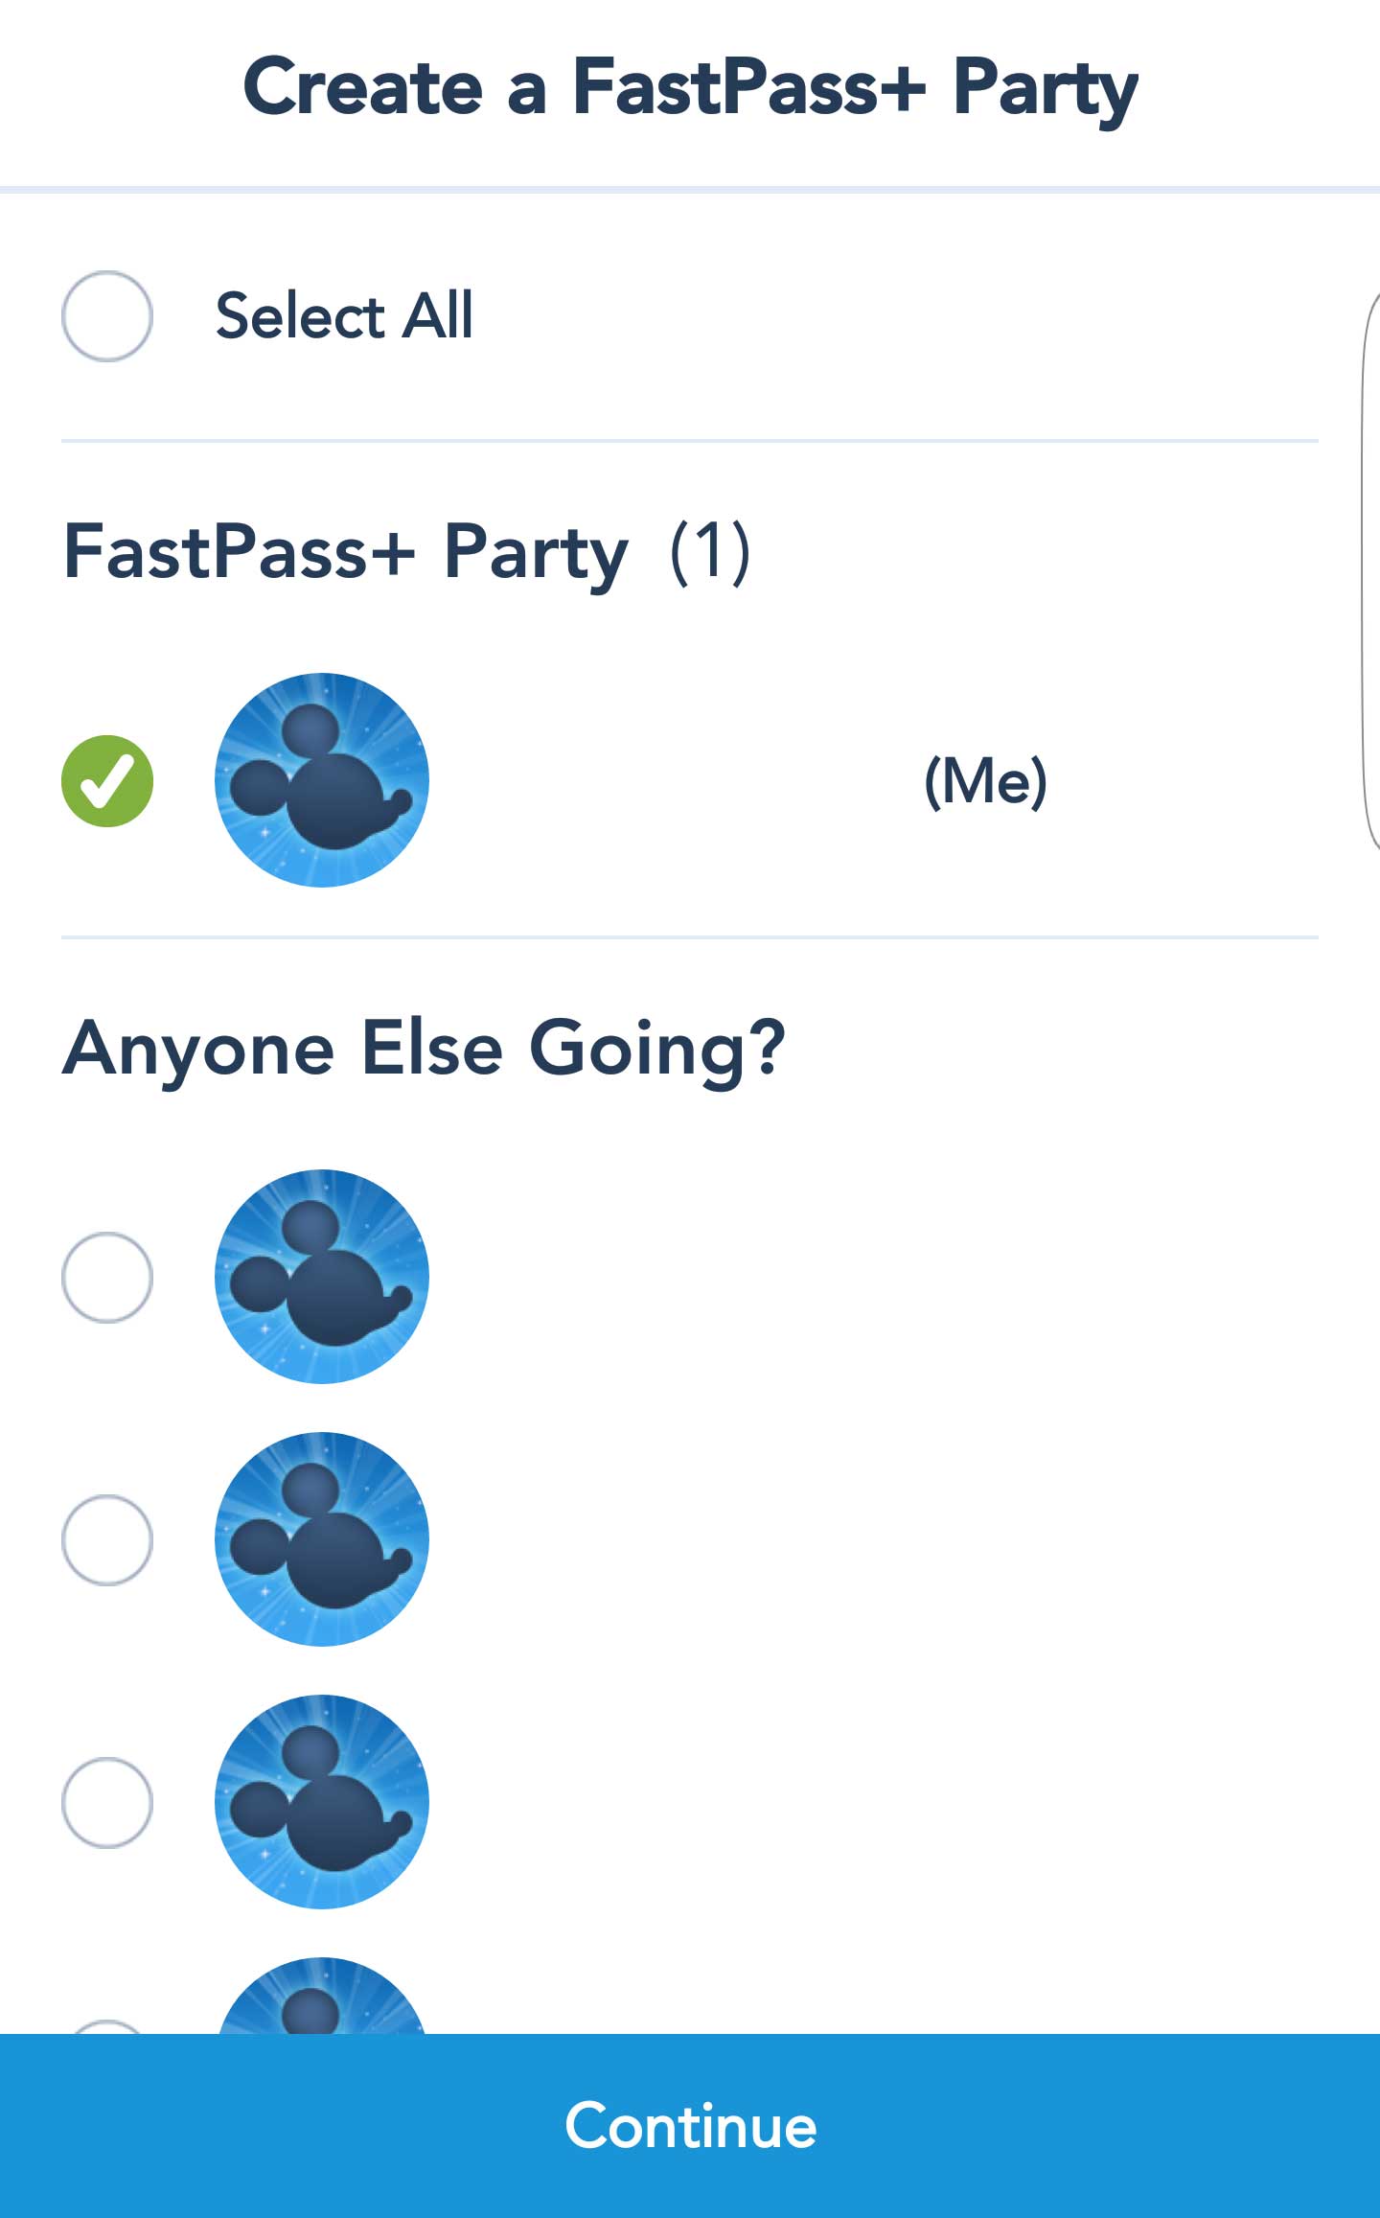Viewport: 1380px width, 2218px height.
Task: Tap the party member count (1)
Action: click(x=710, y=552)
